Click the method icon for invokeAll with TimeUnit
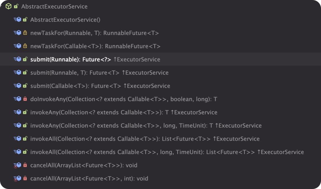This screenshot has height=189, width=321. (x=18, y=152)
